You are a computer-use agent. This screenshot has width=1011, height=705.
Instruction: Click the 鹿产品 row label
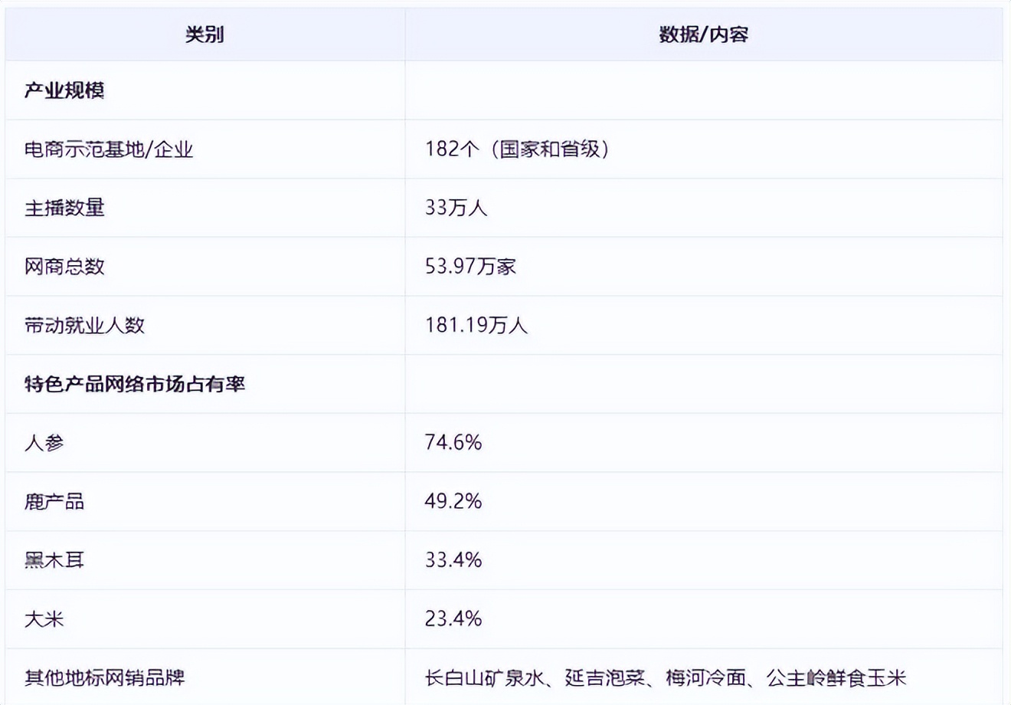[x=54, y=501]
